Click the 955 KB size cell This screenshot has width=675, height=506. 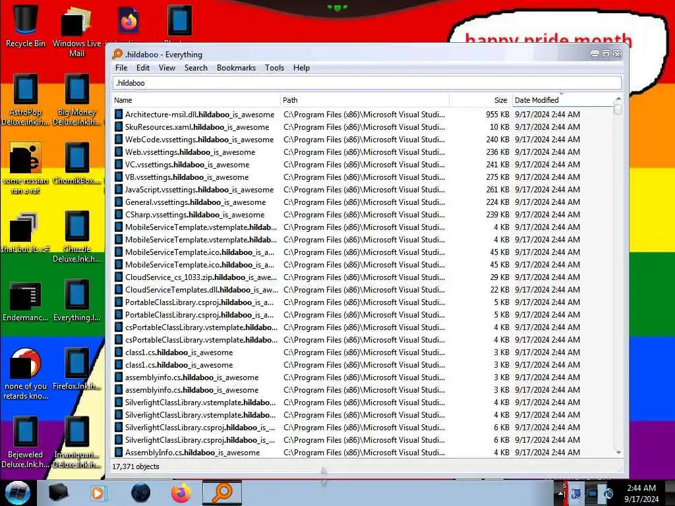[498, 115]
